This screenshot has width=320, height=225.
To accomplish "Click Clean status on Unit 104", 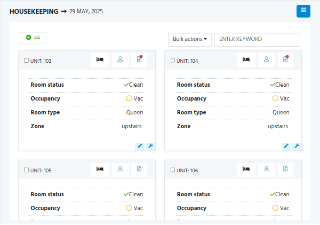I will [x=279, y=85].
